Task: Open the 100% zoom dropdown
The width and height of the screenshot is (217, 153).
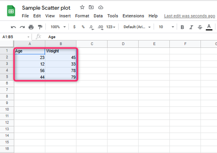Action: tap(58, 27)
